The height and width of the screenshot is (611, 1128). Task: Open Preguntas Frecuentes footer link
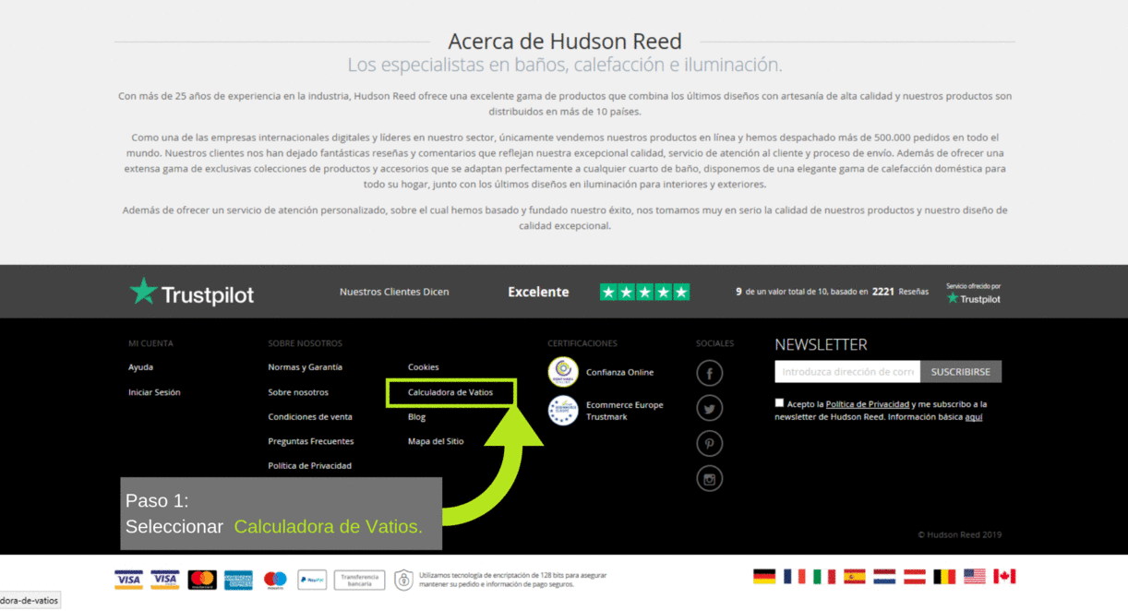[310, 441]
